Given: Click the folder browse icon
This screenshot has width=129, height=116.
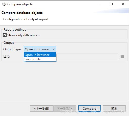Looking at the screenshot, I should pyautogui.click(x=122, y=56).
